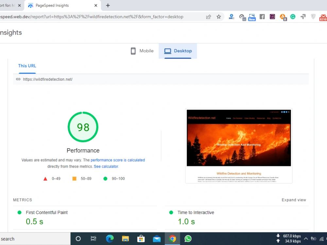Bookmark this page with the star icon
327x245 pixels.
[x=218, y=17]
